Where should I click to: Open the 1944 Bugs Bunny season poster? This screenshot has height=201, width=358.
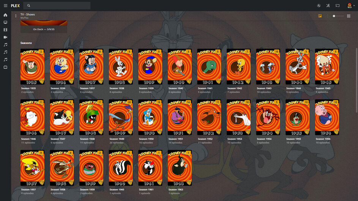coord(298,67)
